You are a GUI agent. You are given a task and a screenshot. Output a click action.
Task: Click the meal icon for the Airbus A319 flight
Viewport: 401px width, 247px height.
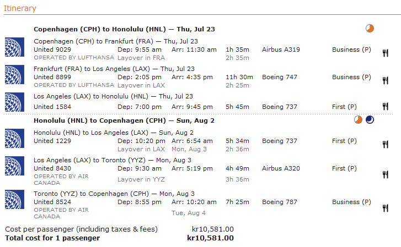pos(386,53)
